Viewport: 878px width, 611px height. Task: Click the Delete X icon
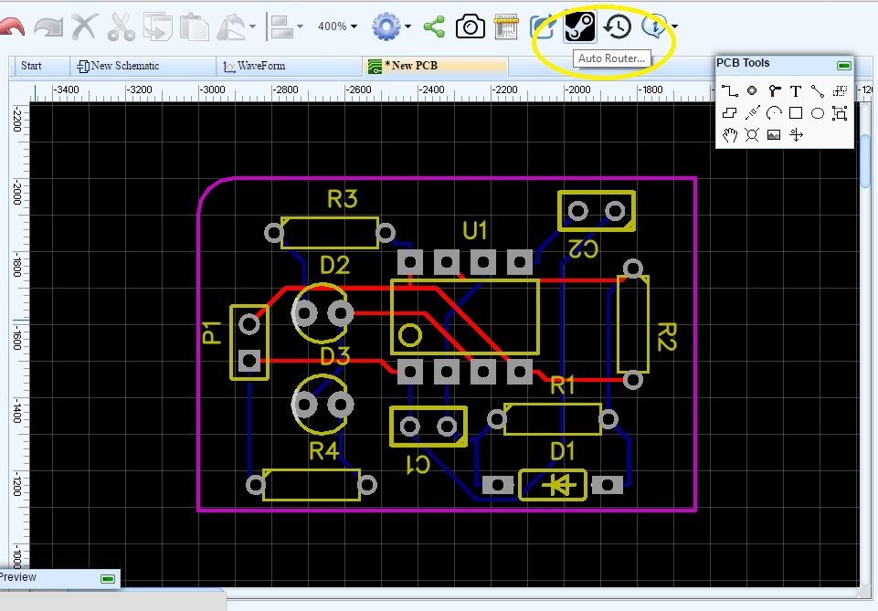[85, 26]
